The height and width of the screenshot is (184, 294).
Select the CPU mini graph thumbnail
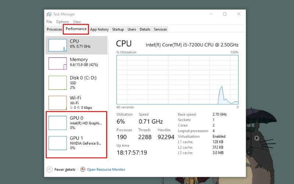pyautogui.click(x=58, y=45)
